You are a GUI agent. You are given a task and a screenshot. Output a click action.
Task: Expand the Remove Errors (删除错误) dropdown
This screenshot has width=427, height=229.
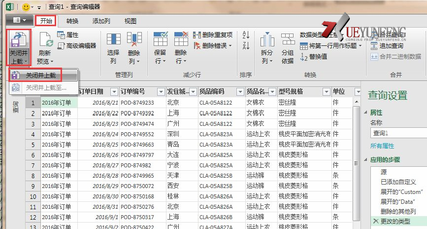point(230,46)
